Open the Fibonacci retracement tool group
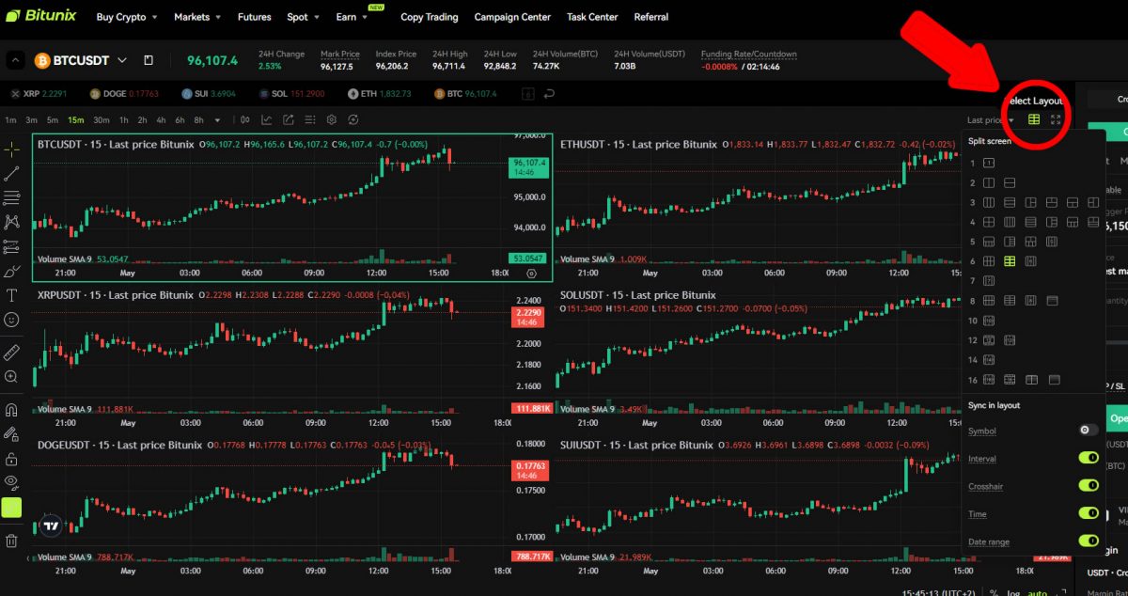Image resolution: width=1128 pixels, height=596 pixels. pos(11,197)
